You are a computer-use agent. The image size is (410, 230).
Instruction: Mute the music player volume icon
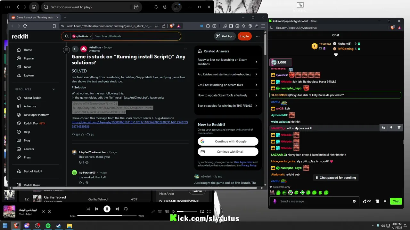point(173,211)
